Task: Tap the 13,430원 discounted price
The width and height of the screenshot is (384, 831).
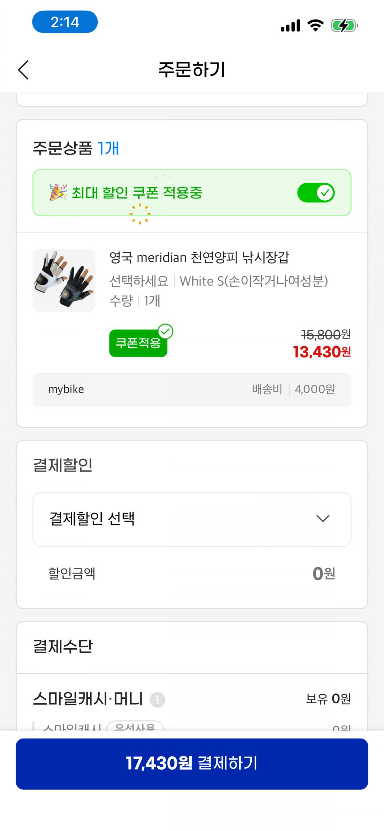Action: tap(321, 352)
